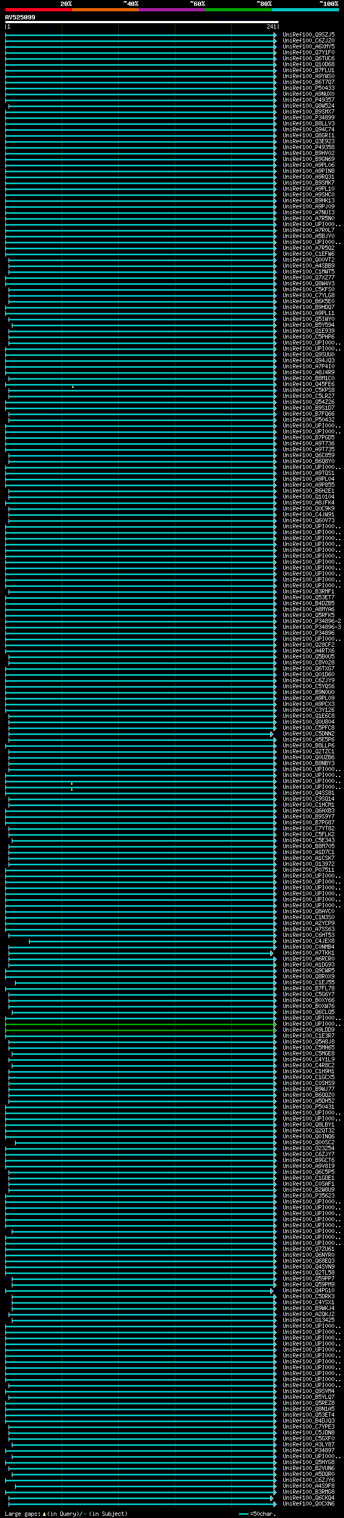Click the query end position 241
The image size is (344, 1518).
point(271,26)
